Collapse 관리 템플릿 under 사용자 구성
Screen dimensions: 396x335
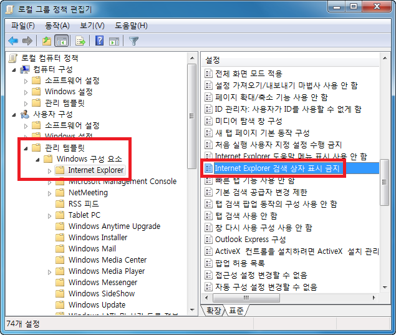(26, 148)
